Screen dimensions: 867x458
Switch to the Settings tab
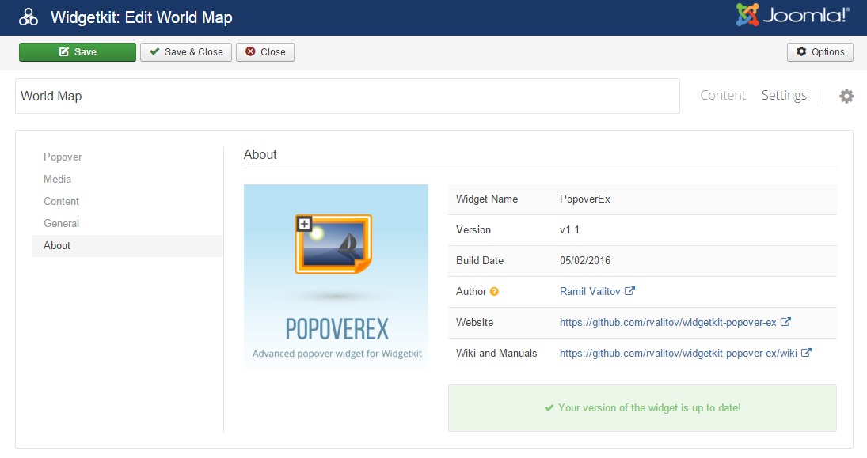pos(784,95)
